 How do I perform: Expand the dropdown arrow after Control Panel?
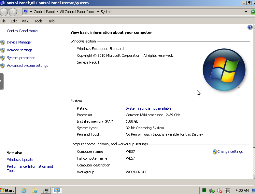(x=57, y=12)
